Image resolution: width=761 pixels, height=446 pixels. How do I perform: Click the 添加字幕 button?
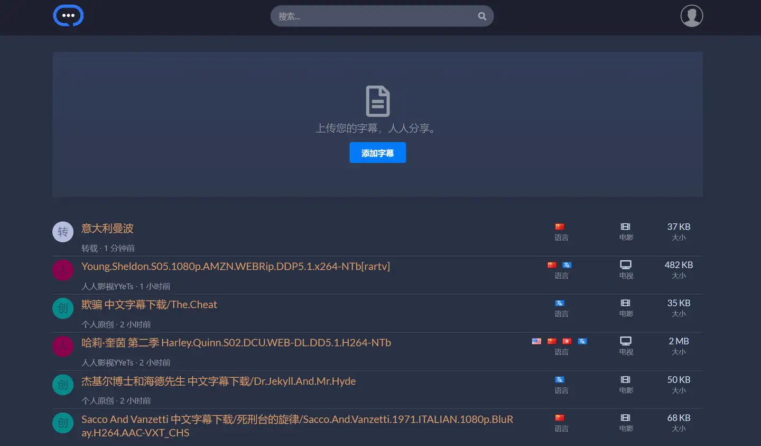pos(378,152)
